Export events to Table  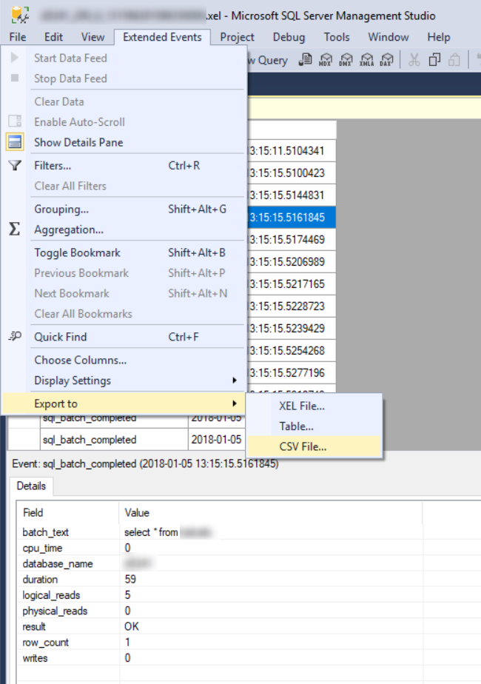314,426
